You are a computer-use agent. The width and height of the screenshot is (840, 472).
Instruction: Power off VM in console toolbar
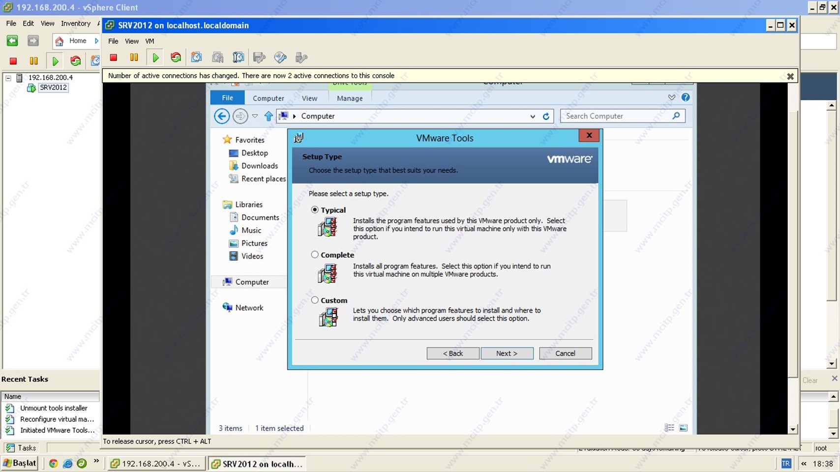click(x=114, y=58)
